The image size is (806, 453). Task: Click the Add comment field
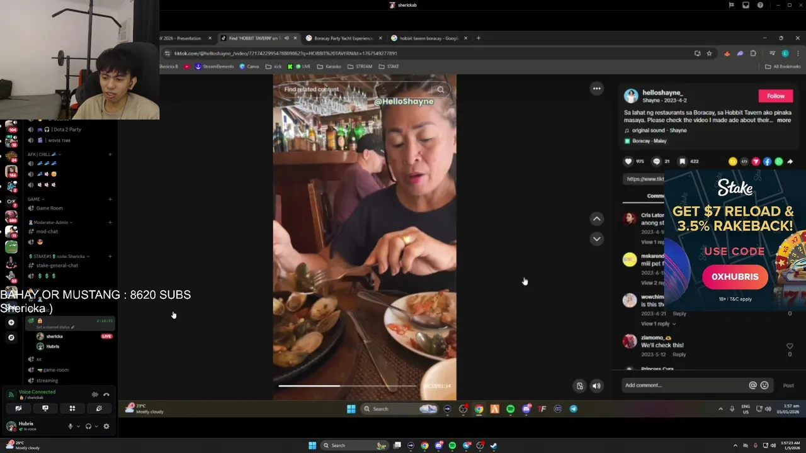pyautogui.click(x=684, y=385)
